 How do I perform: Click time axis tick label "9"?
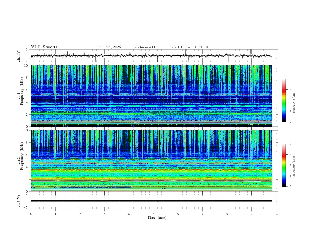[251, 214]
